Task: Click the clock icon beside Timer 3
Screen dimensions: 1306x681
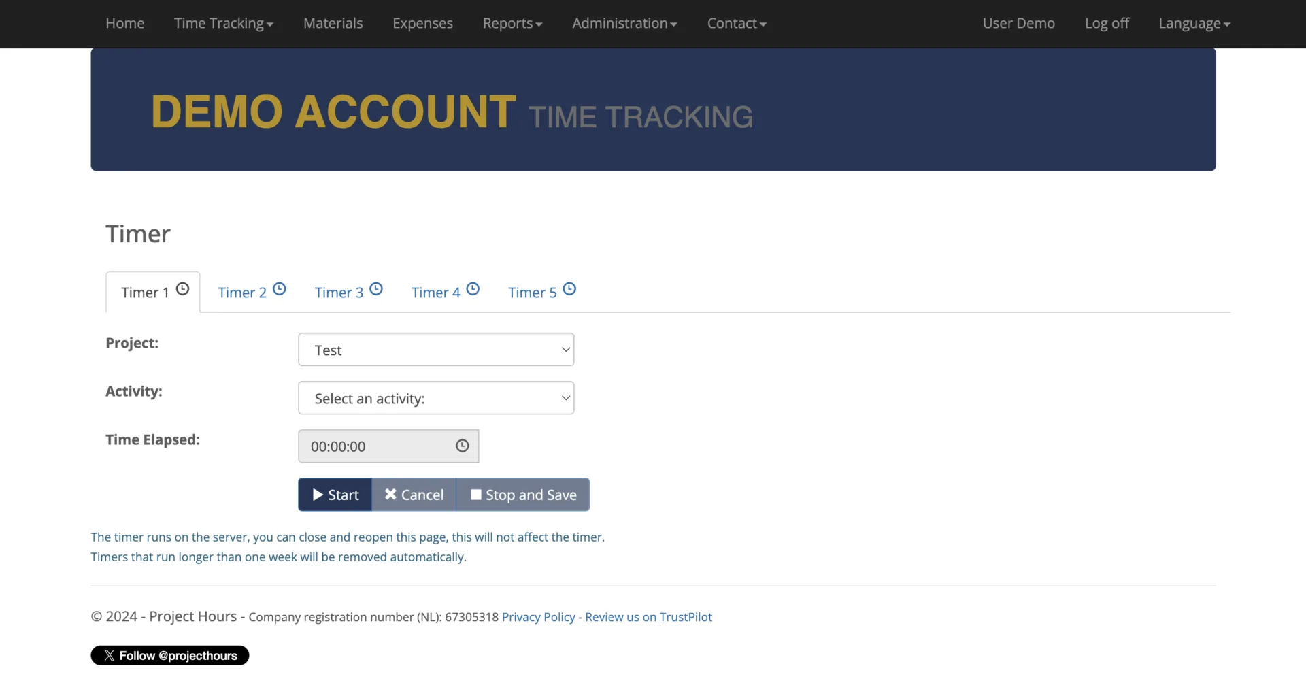Action: (376, 289)
